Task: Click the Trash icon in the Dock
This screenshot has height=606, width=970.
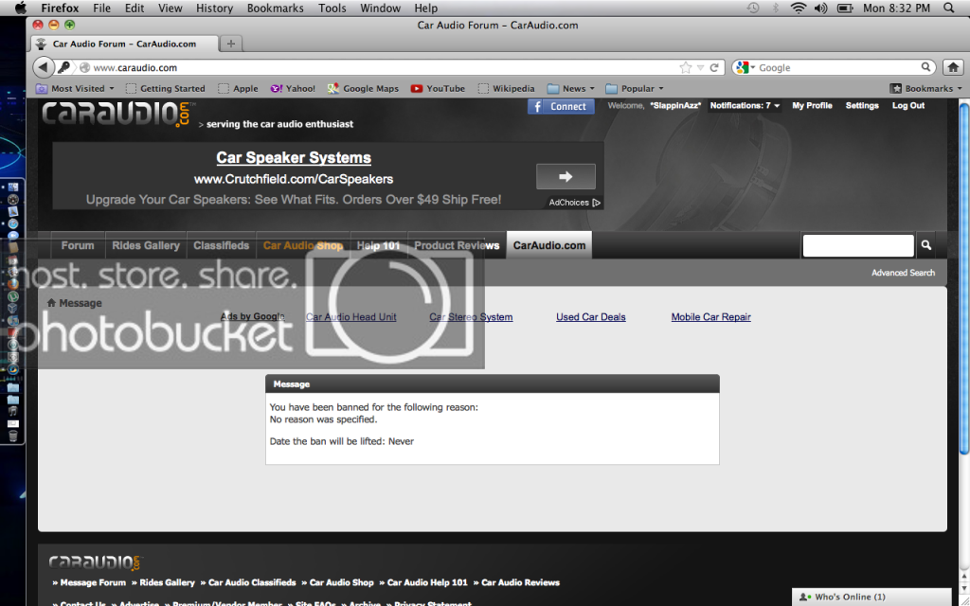Action: (x=12, y=436)
